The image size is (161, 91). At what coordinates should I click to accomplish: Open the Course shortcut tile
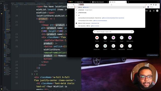pyautogui.click(x=122, y=39)
